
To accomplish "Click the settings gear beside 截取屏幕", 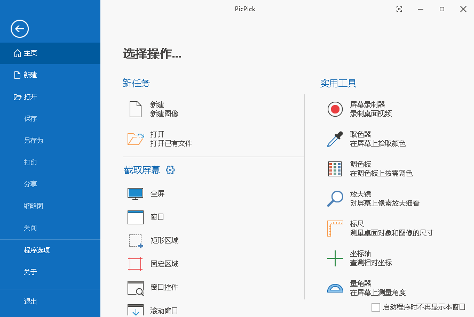I will (170, 170).
